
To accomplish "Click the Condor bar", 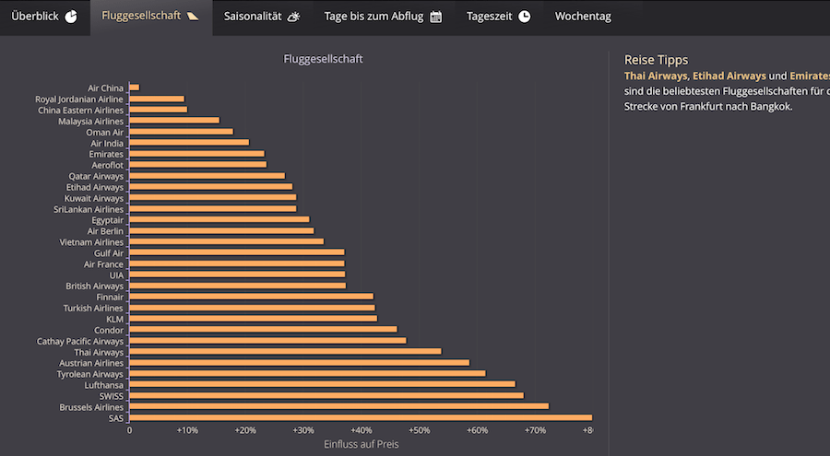I will [263, 330].
